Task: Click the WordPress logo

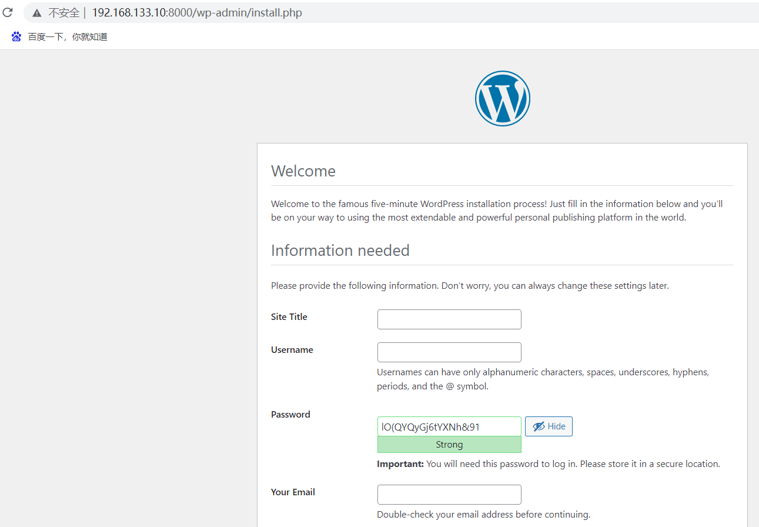Action: click(503, 98)
